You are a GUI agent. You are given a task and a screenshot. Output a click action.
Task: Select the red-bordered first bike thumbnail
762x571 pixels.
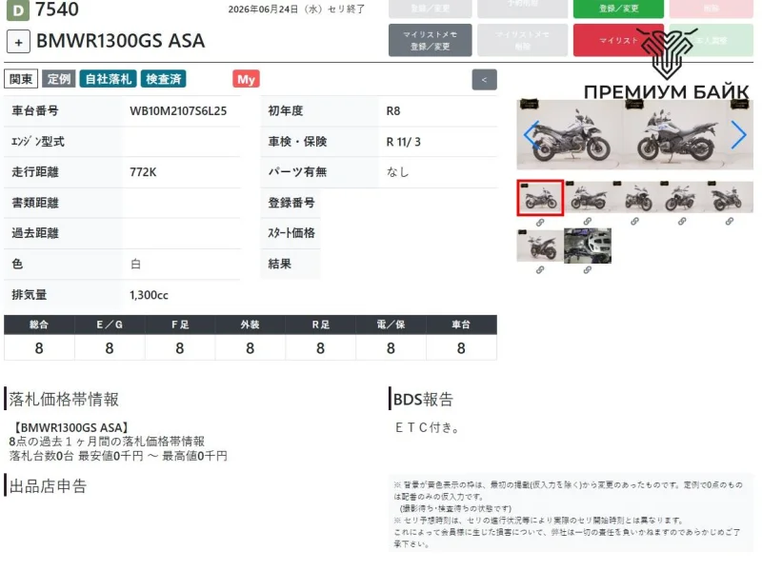pos(540,198)
